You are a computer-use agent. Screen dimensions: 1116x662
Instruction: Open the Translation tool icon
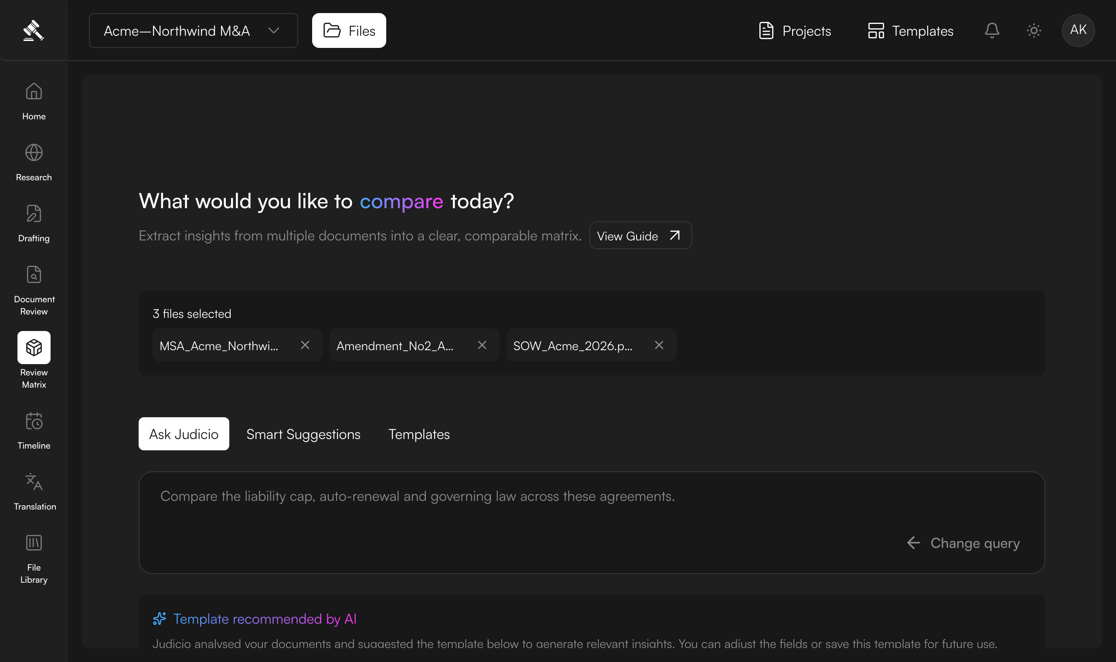pyautogui.click(x=34, y=482)
